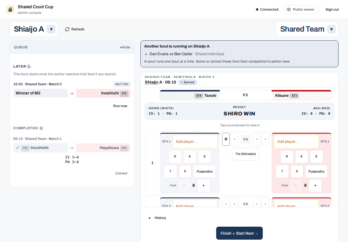Click the Synced status badge
This screenshot has height=242, width=348.
pyautogui.click(x=188, y=82)
